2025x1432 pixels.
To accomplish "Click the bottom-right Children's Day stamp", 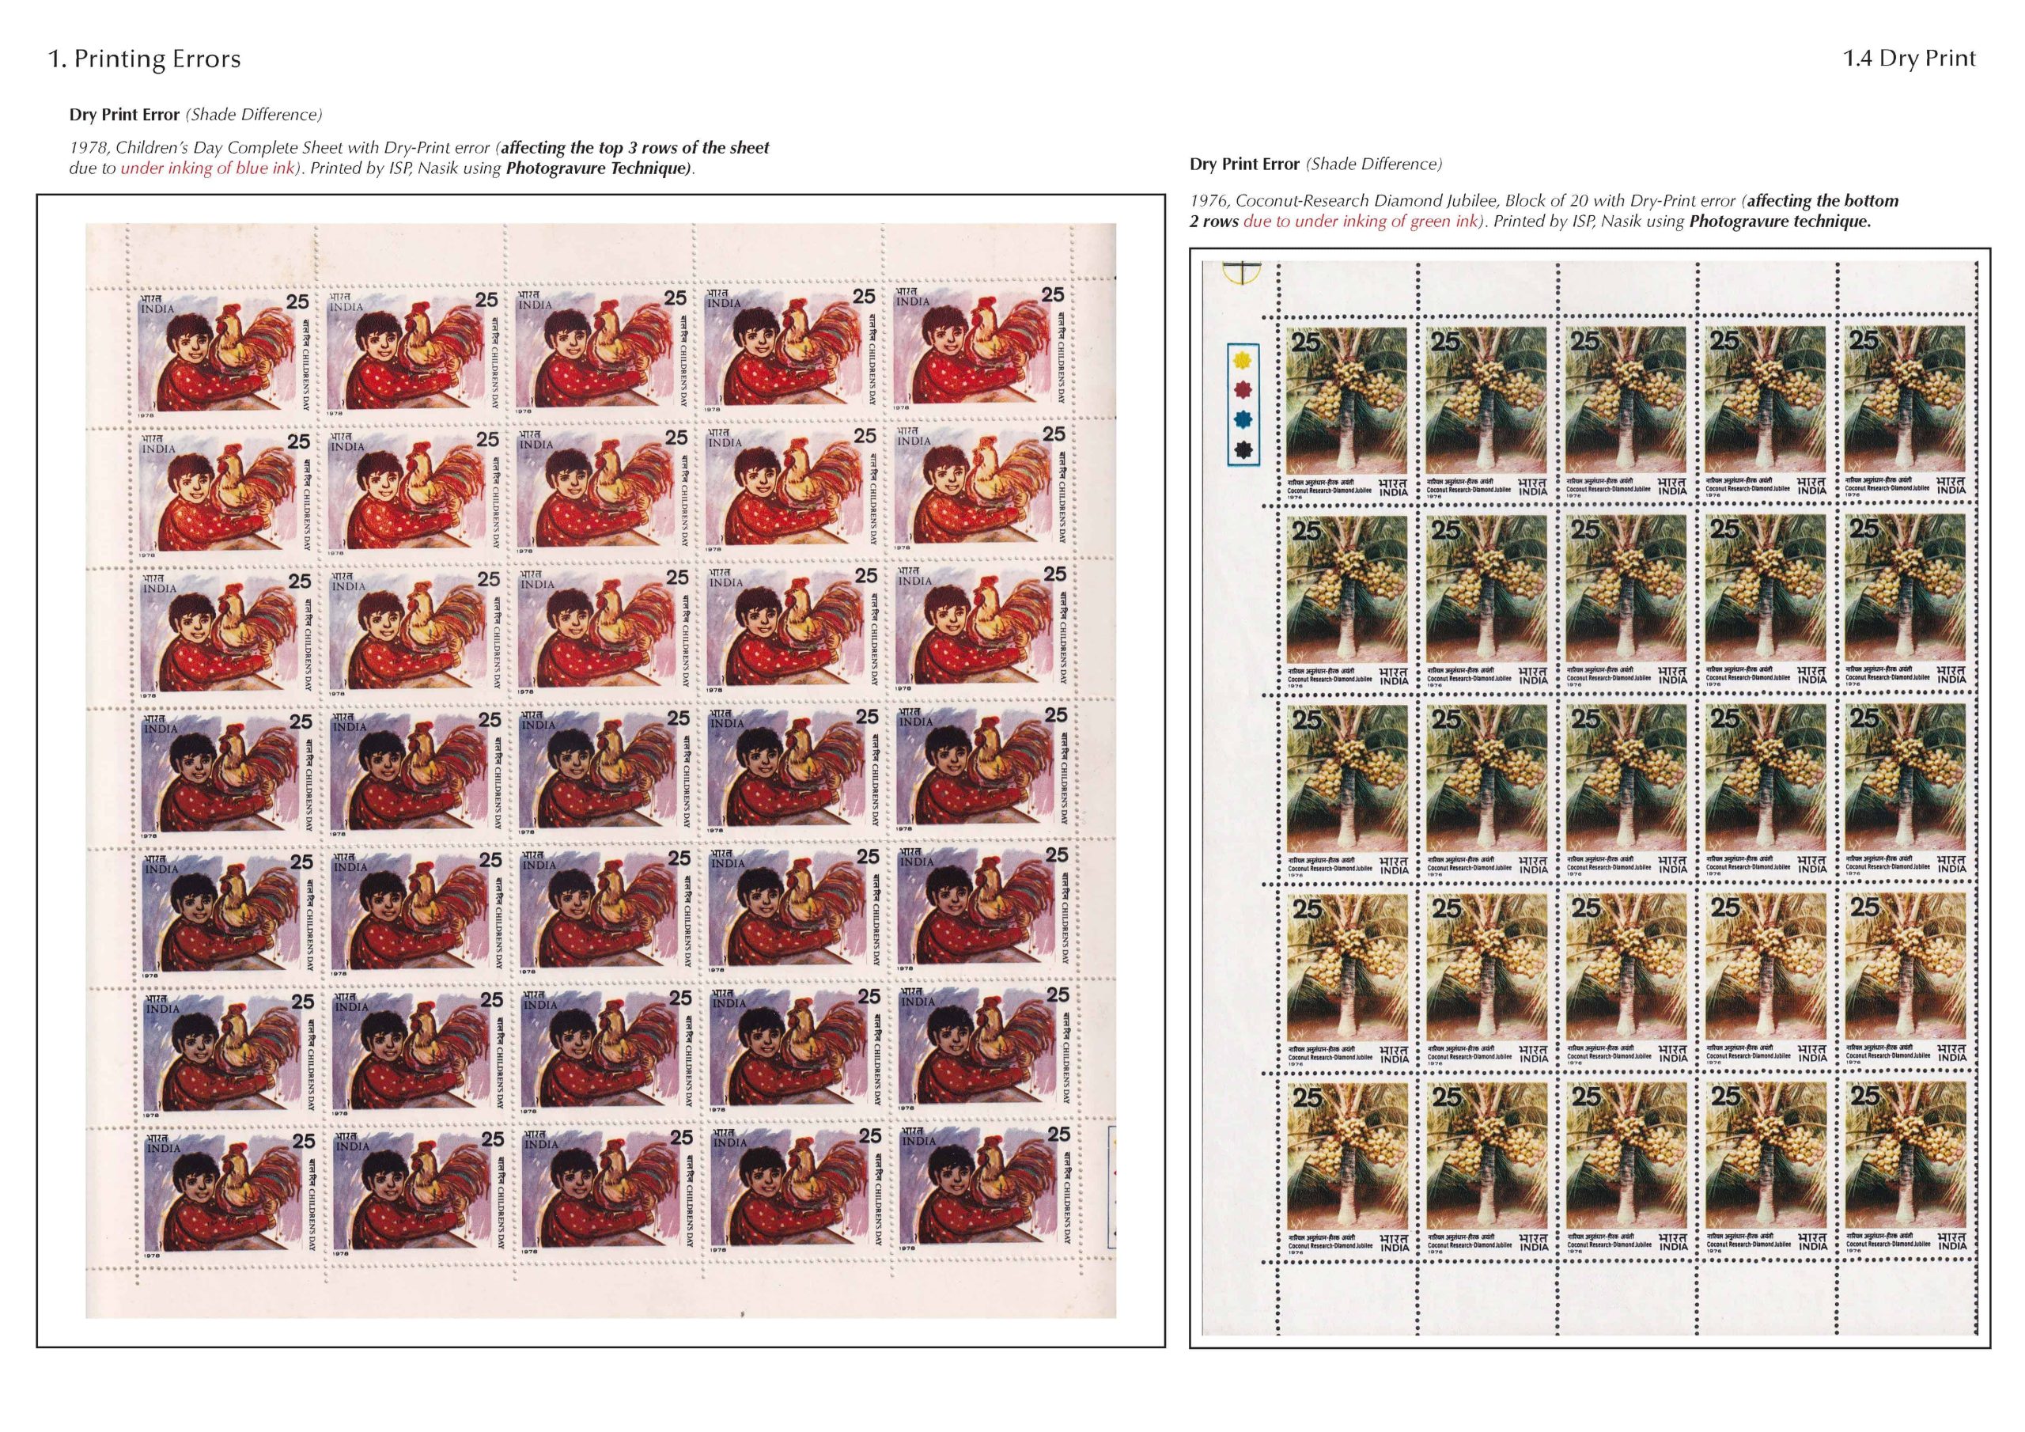I will click(x=985, y=1187).
